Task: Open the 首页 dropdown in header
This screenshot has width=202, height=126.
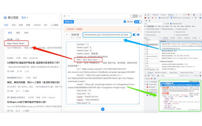Action: click(25, 18)
